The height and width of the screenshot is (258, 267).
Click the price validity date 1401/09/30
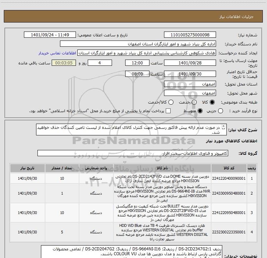point(190,74)
